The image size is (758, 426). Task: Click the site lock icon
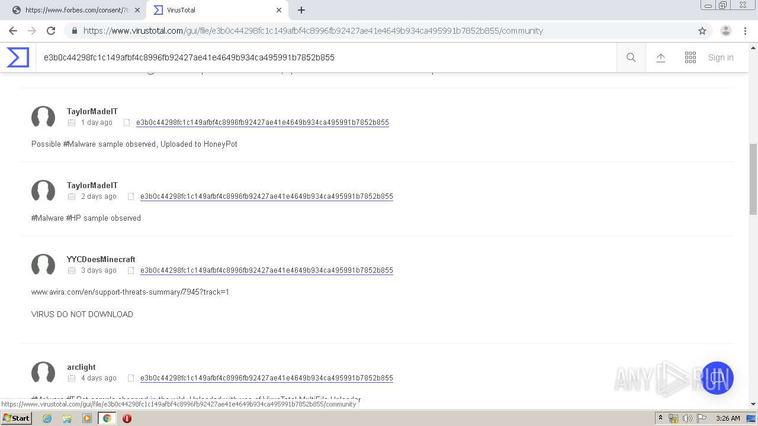tap(74, 31)
